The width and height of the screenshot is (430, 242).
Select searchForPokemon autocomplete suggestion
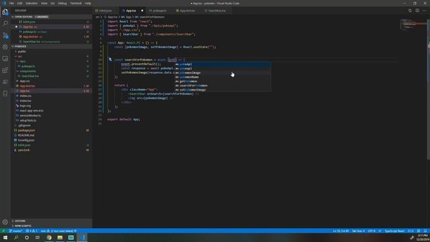[x=223, y=85]
